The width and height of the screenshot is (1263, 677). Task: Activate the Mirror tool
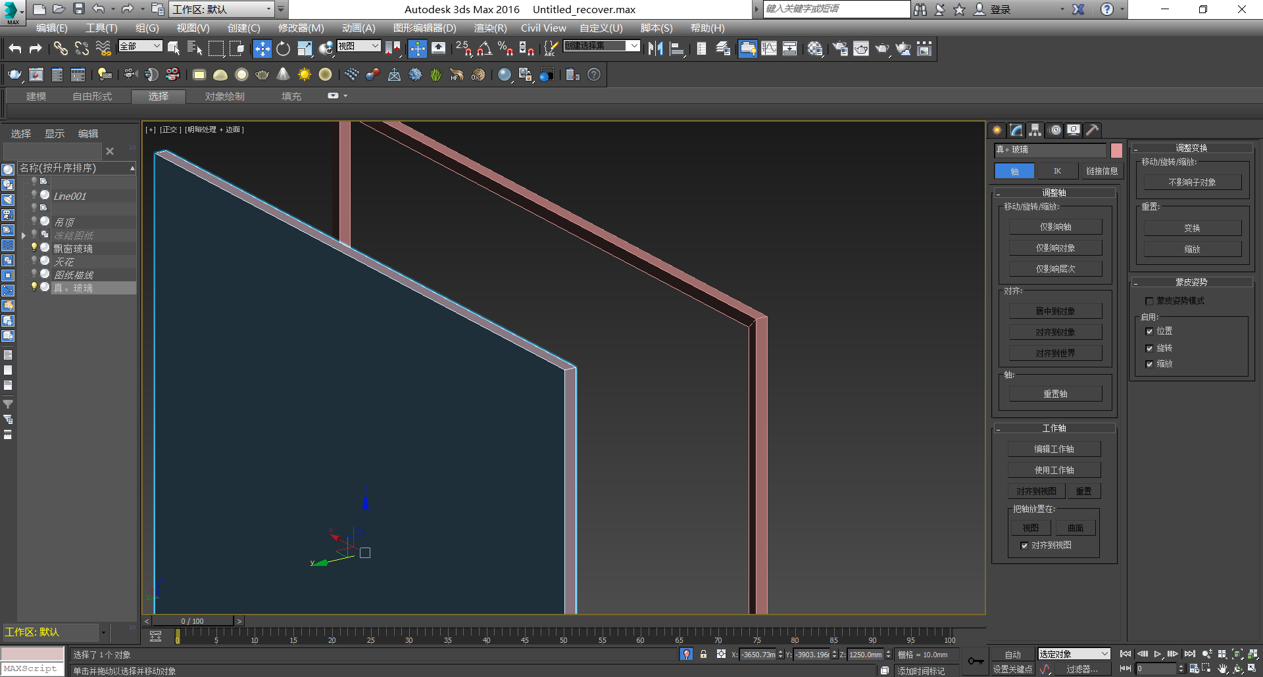tap(655, 48)
